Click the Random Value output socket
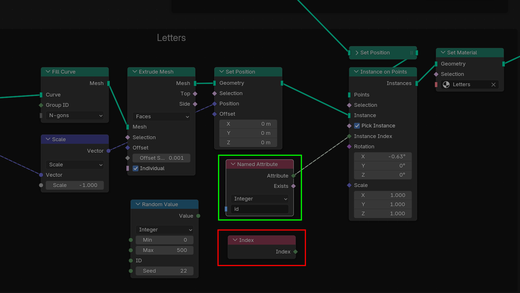This screenshot has width=520, height=293. (198, 216)
